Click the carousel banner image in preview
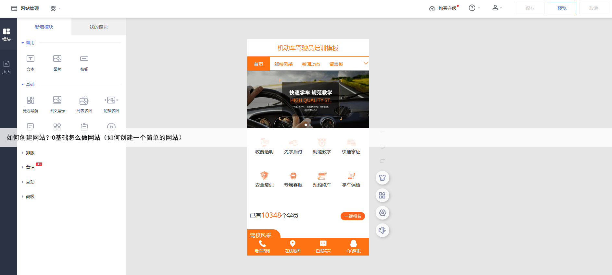612x275 pixels. [x=308, y=99]
